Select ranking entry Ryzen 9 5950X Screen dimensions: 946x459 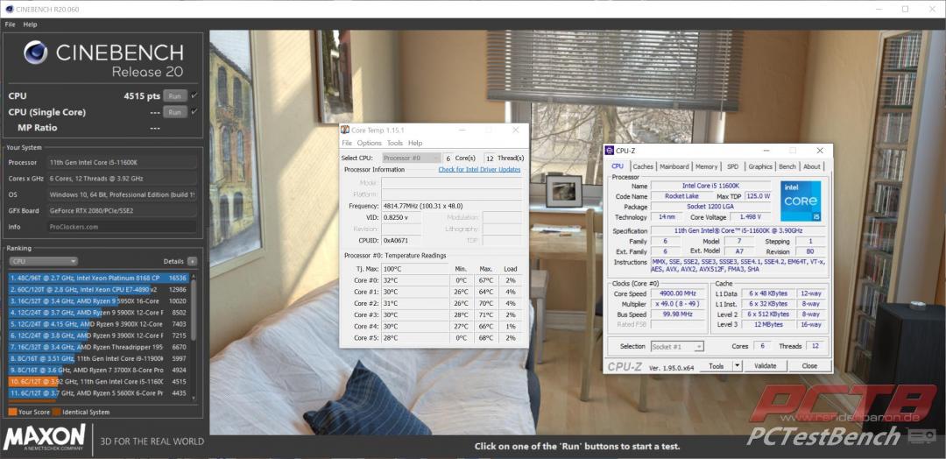(99, 301)
